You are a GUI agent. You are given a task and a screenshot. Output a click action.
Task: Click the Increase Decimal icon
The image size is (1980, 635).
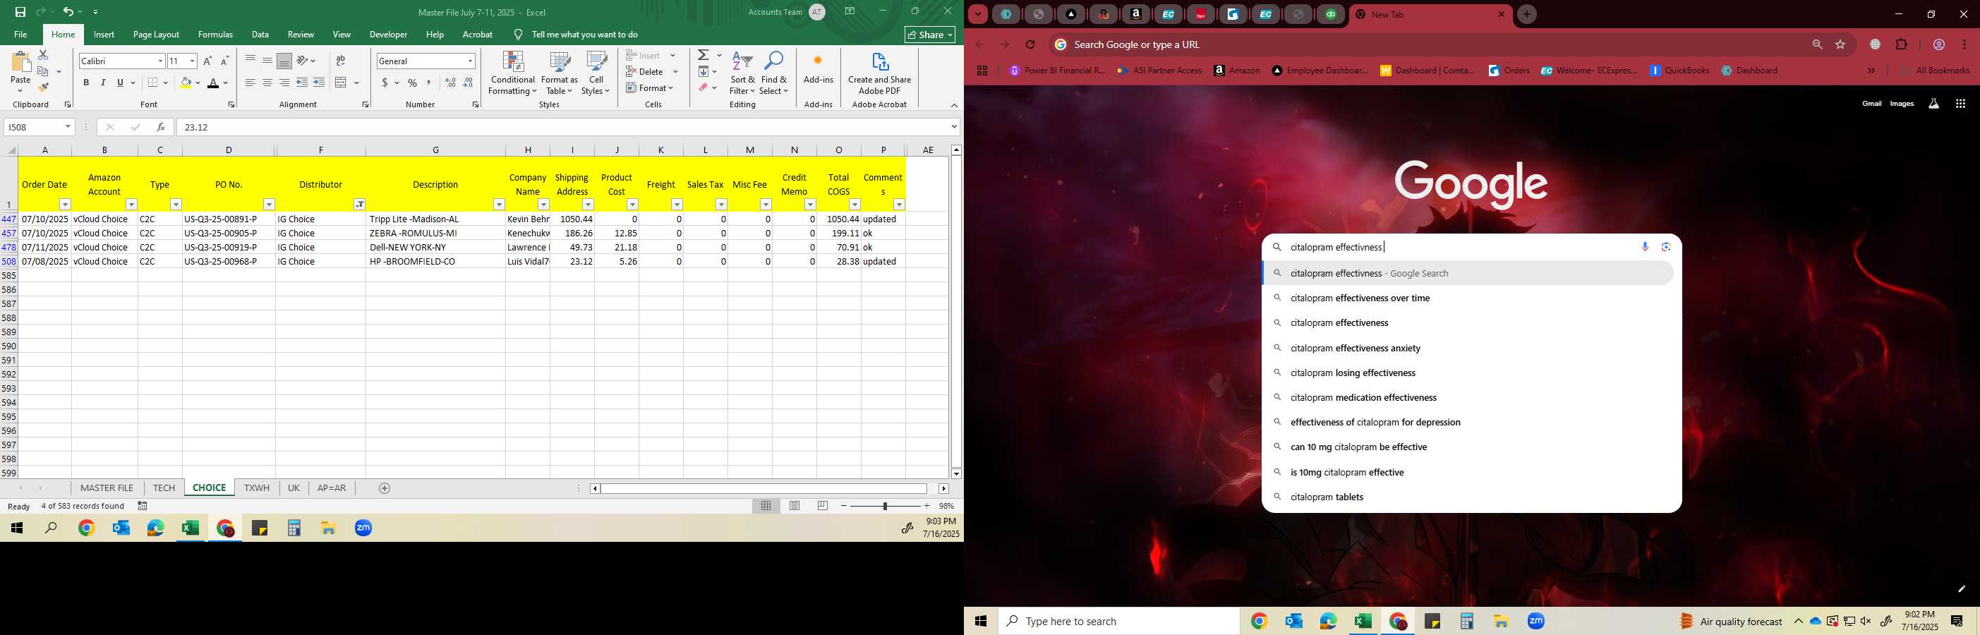pyautogui.click(x=450, y=83)
